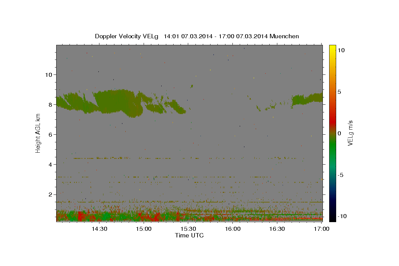
Task: Click the 17:00 time tick label
Action: tap(321, 229)
